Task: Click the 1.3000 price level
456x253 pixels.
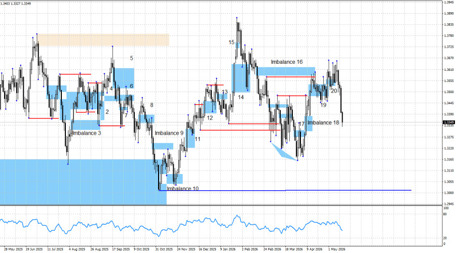Action: click(449, 193)
